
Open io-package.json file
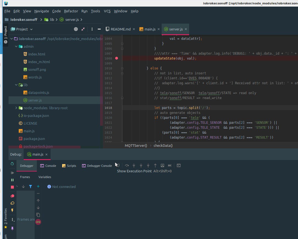tap(36, 116)
